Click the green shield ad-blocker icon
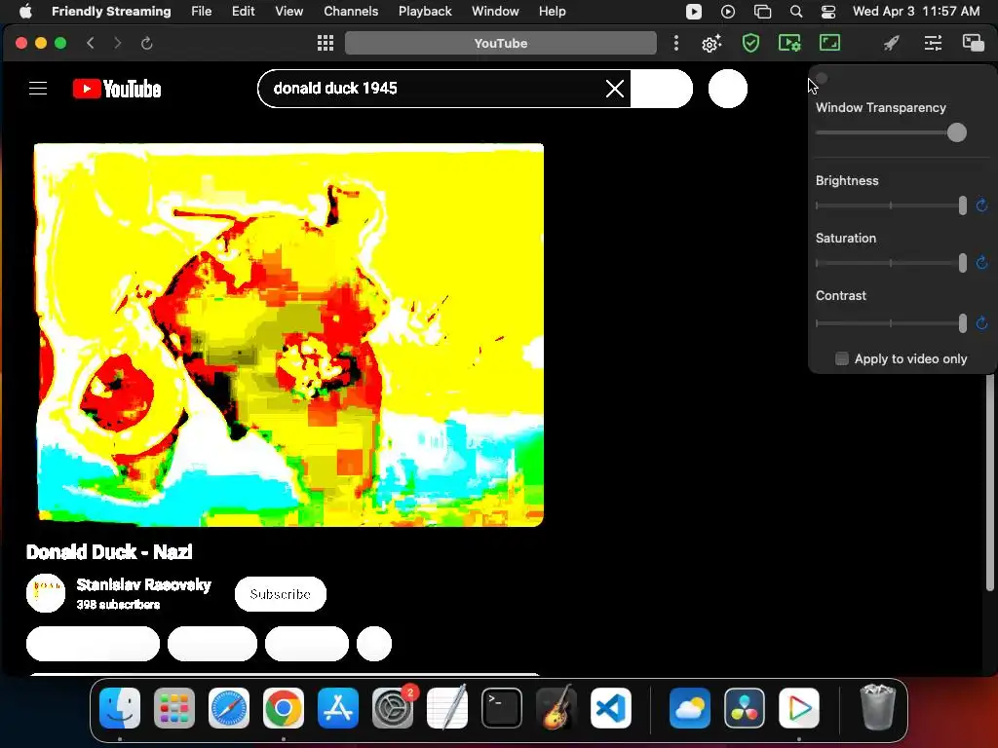 point(751,43)
